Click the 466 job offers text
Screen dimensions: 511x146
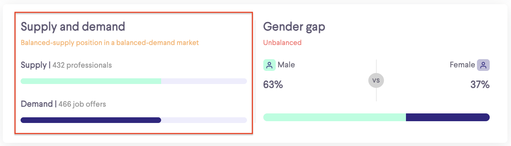pos(82,104)
